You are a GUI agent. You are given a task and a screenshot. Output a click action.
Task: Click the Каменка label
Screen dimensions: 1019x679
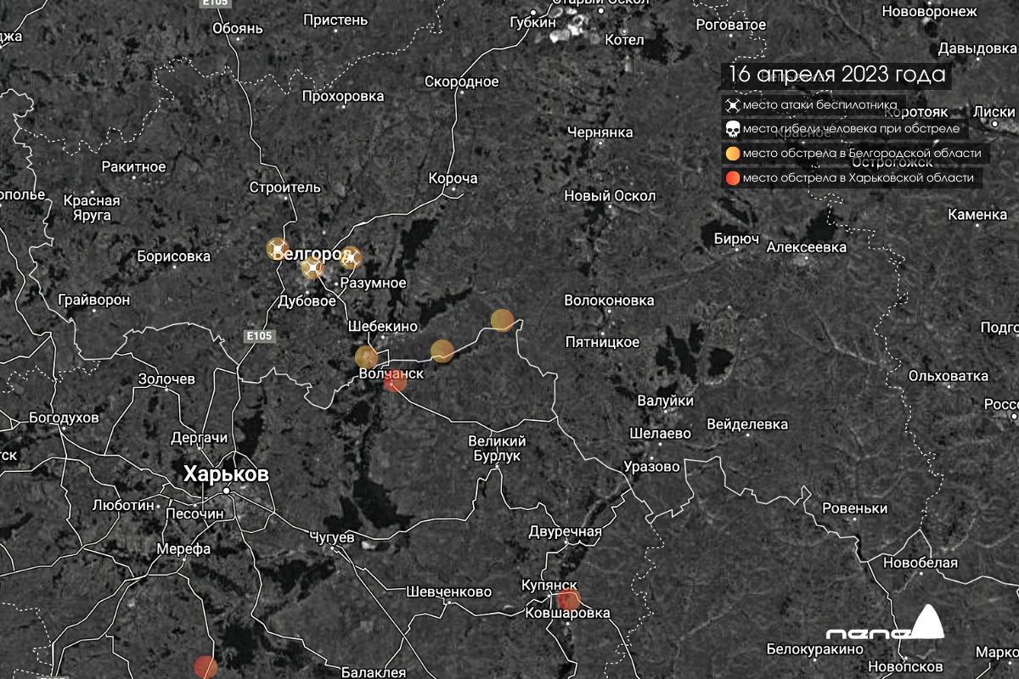pos(977,215)
